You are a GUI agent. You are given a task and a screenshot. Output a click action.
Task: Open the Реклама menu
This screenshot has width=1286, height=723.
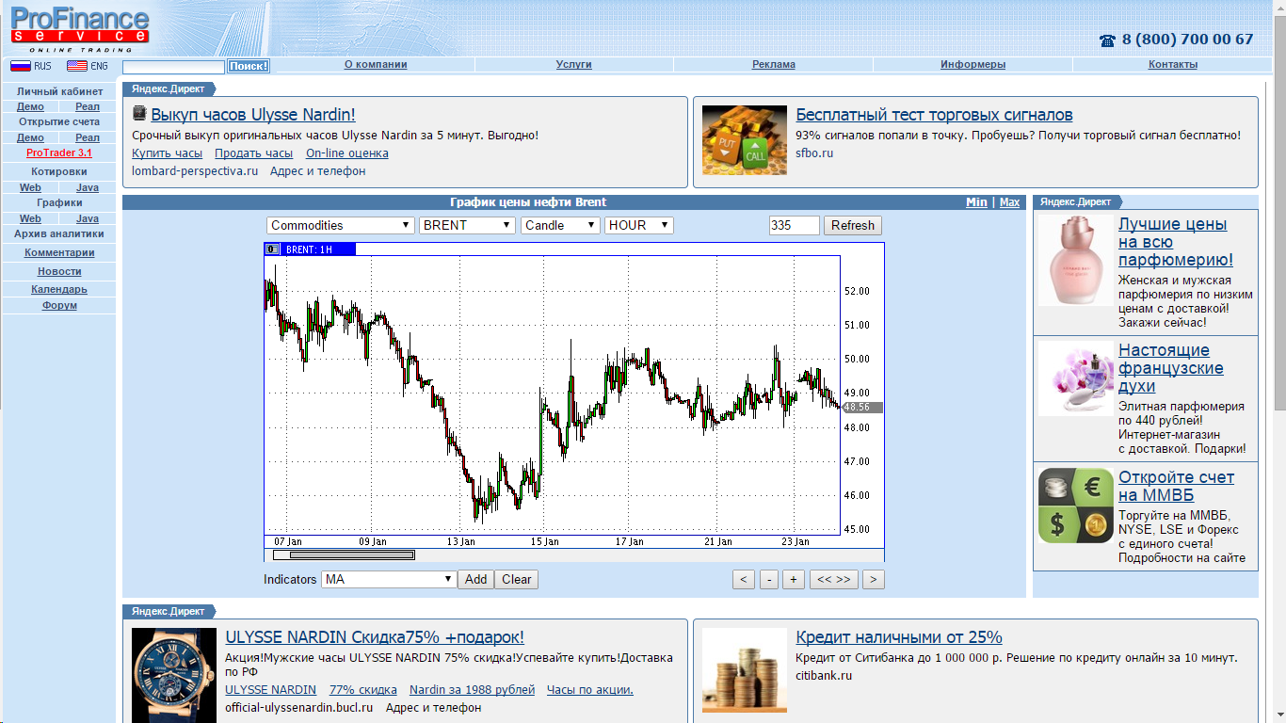(774, 64)
